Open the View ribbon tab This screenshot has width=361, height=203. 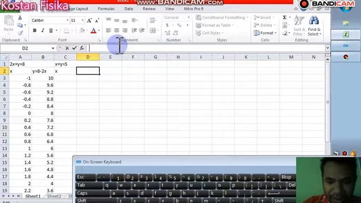[170, 9]
